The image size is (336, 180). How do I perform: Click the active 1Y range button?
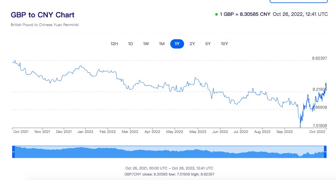(177, 44)
